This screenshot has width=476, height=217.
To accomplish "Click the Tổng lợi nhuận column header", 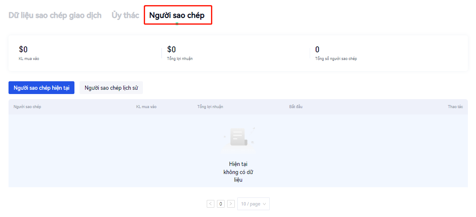I will (x=210, y=106).
